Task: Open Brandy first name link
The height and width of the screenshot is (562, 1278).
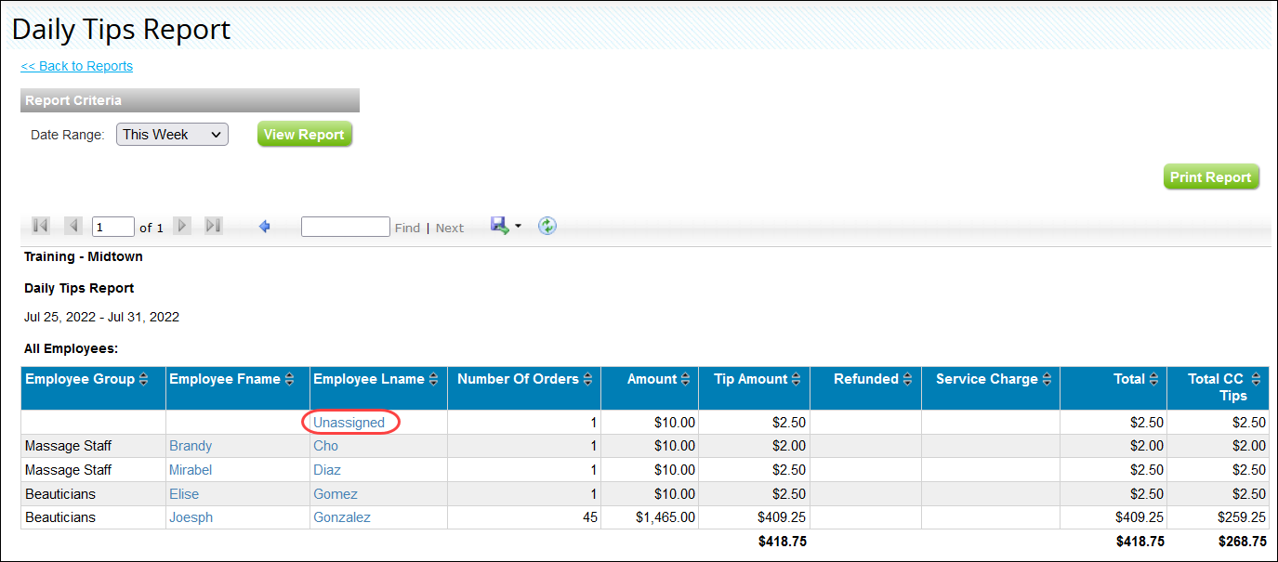Action: coord(191,446)
